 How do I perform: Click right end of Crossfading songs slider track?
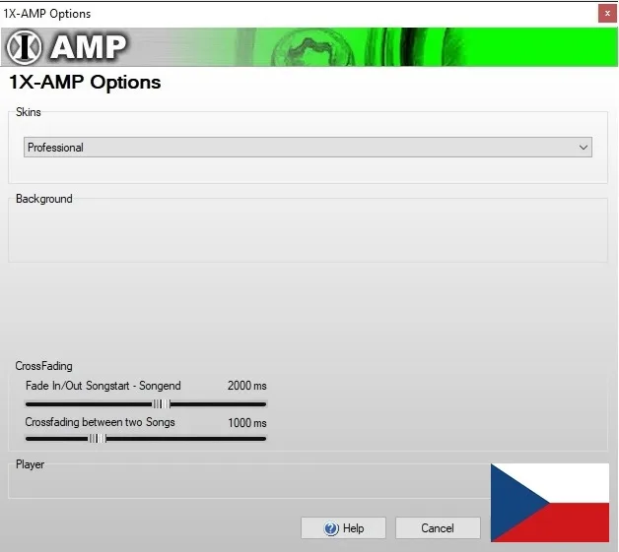pos(262,439)
